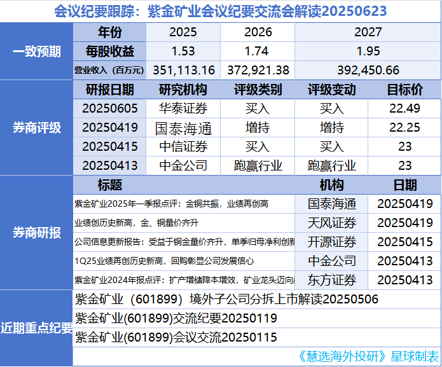Viewport: 442px width, 367px height.
Task: Click 跑赢行业 in 评级类别 column
Action: pos(258,165)
